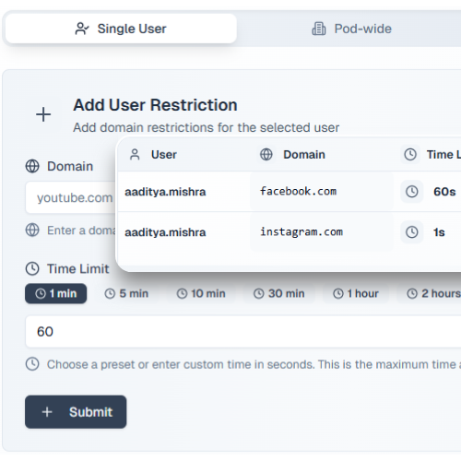
Task: Click the 60s time value
Action: [x=444, y=192]
